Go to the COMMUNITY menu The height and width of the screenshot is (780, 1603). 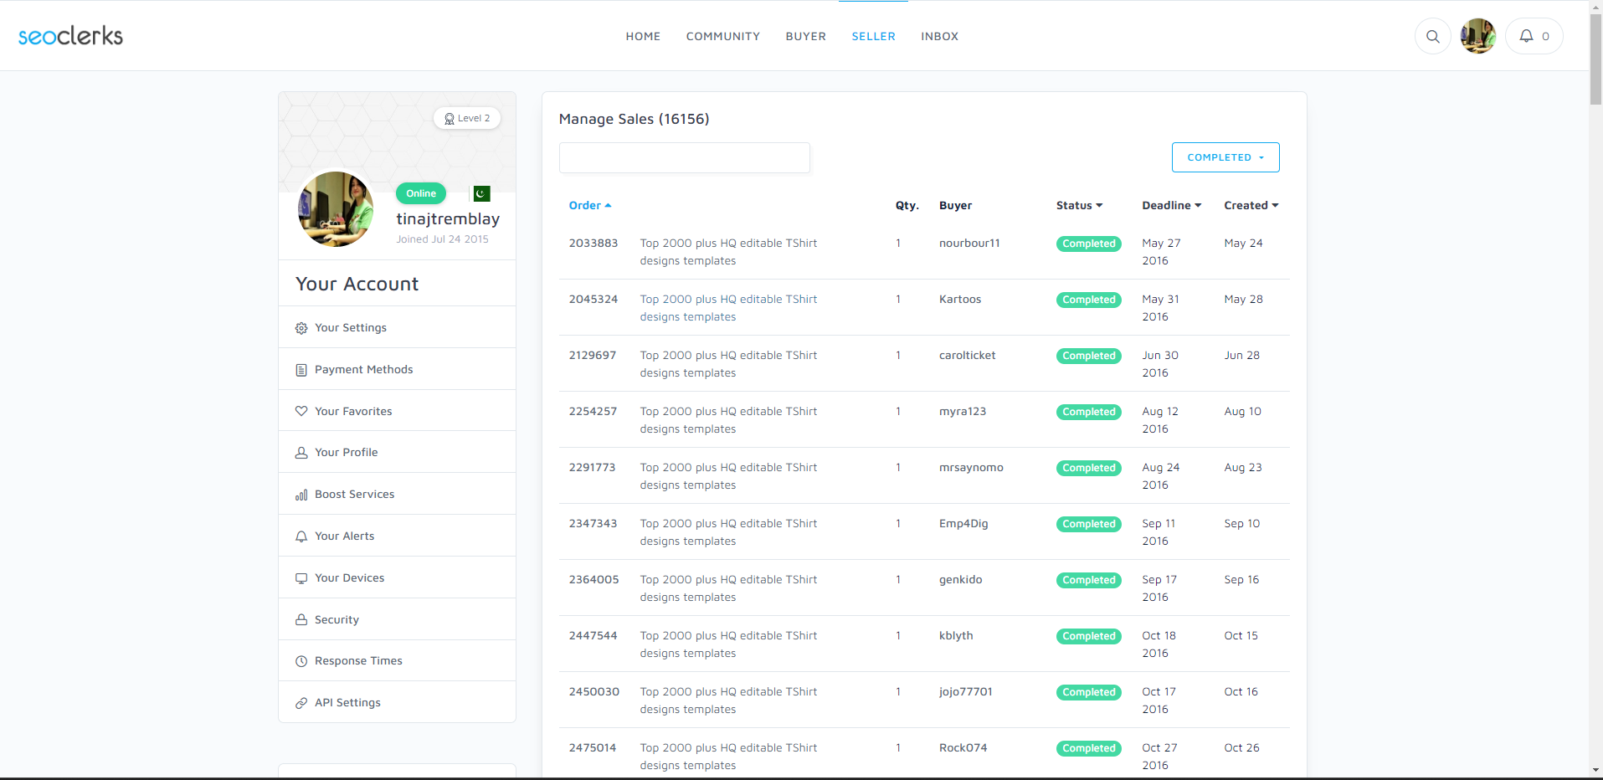[x=722, y=36]
